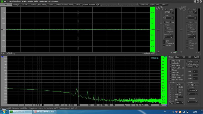The image size is (203, 114).
Task: Open the HELP menu
Action: tap(78, 5)
